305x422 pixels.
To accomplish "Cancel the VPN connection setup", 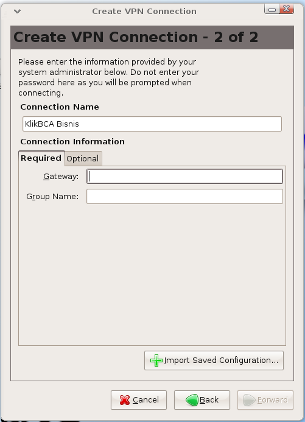I will (x=139, y=400).
